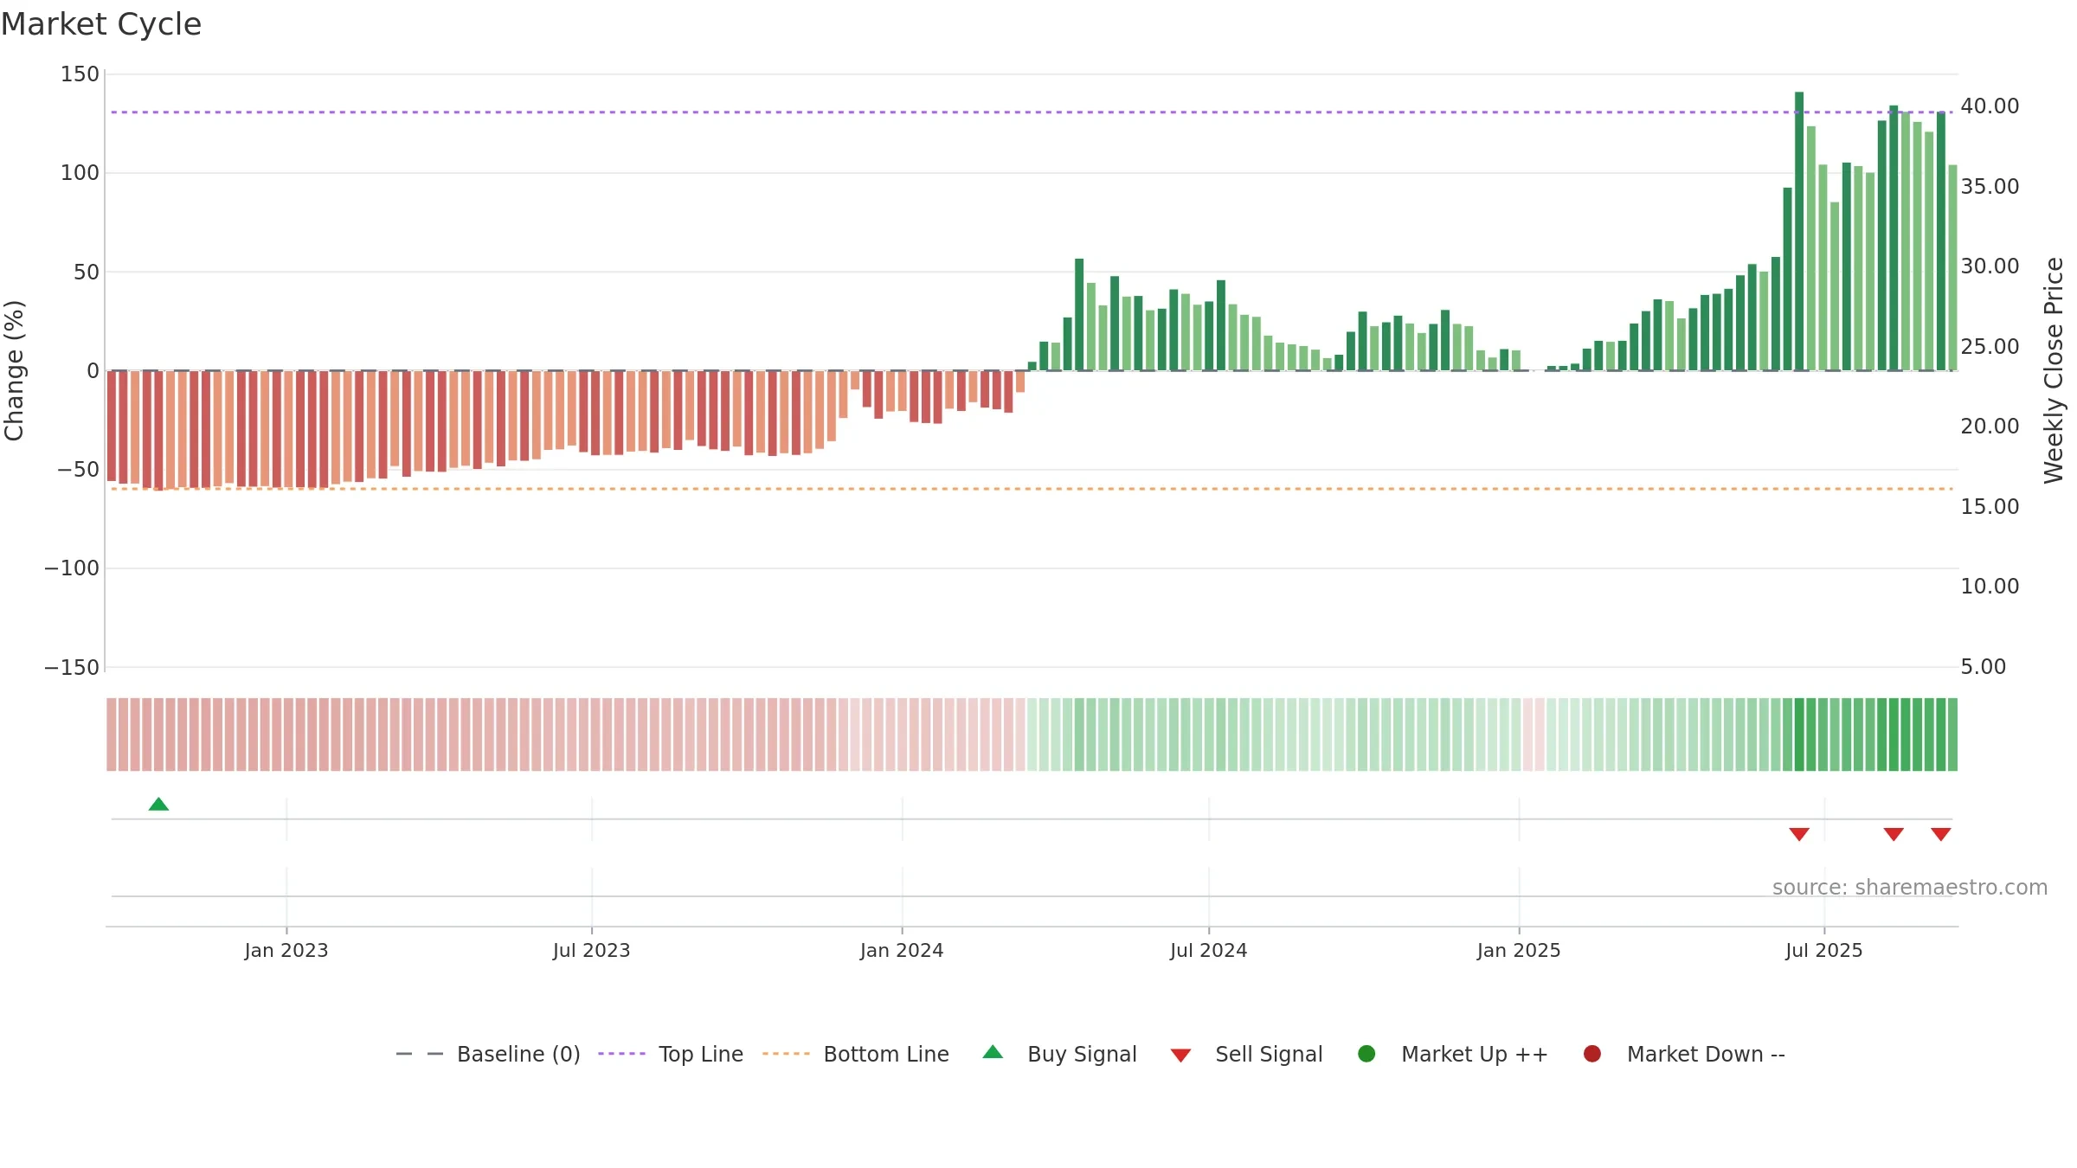
Task: Click the dark red Market Down circle icon
Action: (1592, 1054)
